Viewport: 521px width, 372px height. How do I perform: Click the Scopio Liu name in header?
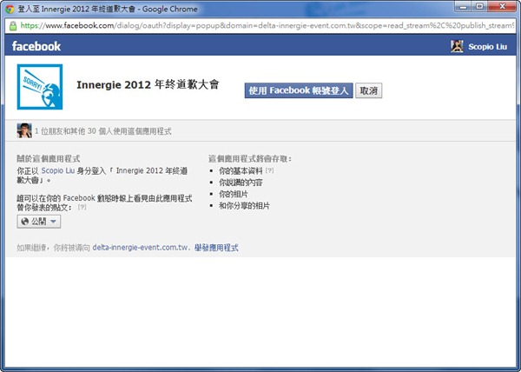(487, 47)
